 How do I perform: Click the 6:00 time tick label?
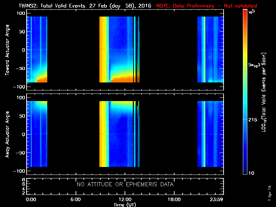[76, 200]
